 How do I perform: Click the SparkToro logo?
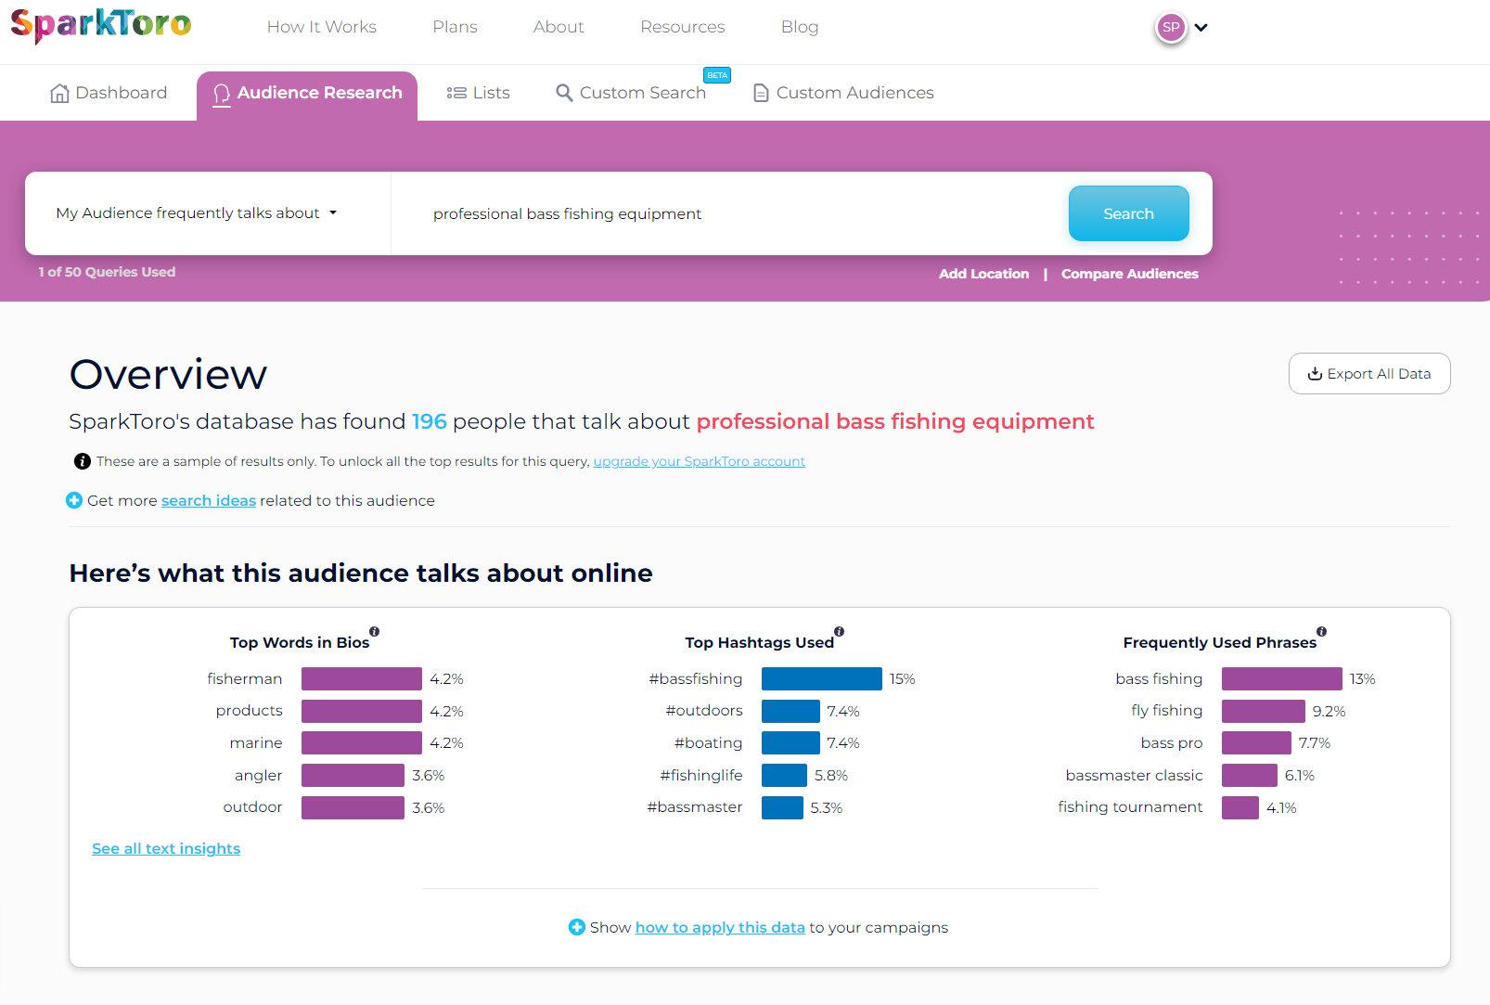click(x=101, y=25)
